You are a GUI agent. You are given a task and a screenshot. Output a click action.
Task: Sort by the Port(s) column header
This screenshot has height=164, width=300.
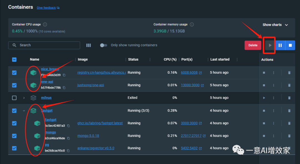tap(187, 59)
